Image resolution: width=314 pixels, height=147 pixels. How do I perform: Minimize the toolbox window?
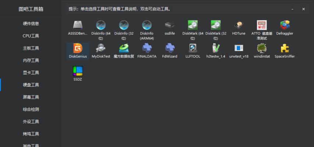click(x=293, y=9)
